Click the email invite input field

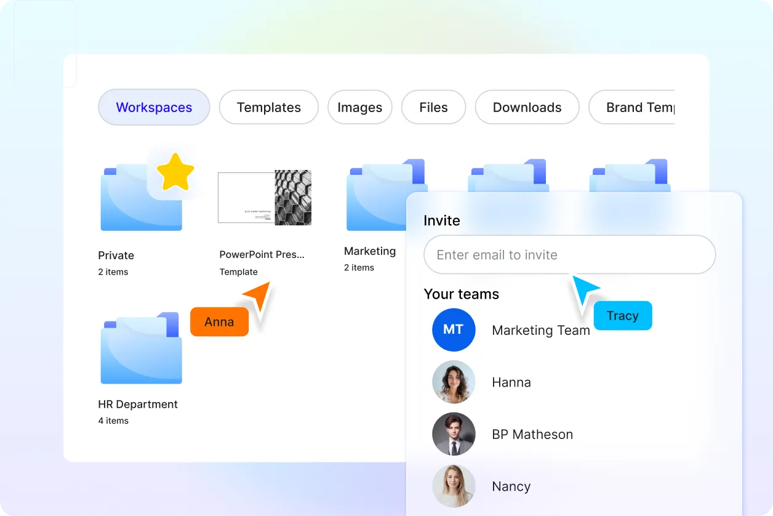pos(569,254)
